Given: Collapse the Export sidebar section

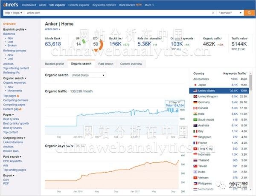Looking at the screenshot, I should pyautogui.click(x=9, y=176).
